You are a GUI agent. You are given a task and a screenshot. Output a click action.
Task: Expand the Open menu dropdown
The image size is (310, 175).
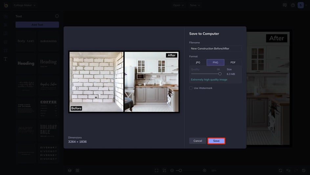179,5
